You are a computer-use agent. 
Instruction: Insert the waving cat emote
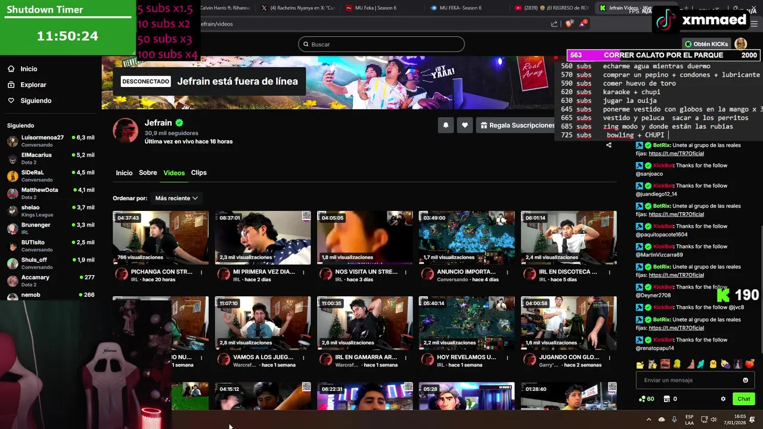(x=652, y=364)
